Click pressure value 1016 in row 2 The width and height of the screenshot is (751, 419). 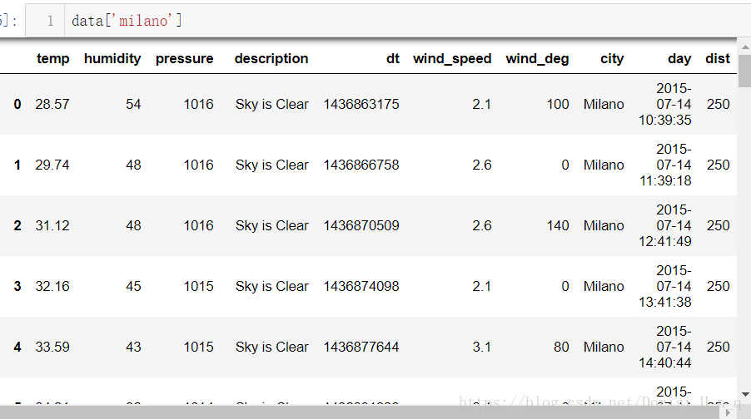pyautogui.click(x=199, y=226)
